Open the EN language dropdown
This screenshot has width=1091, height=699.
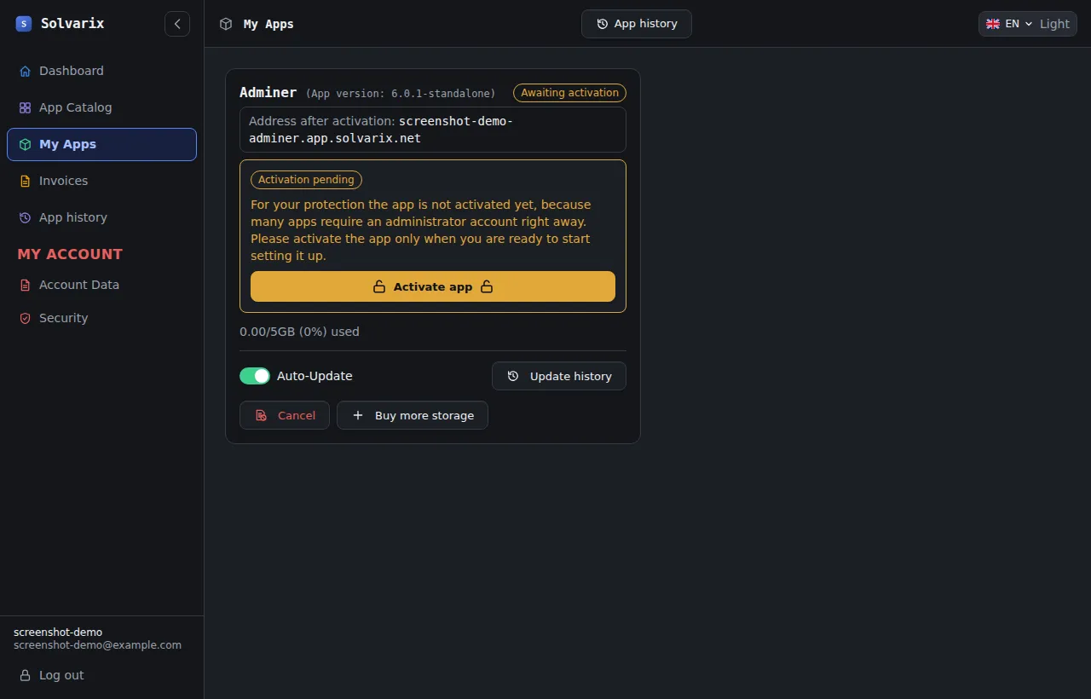pos(1009,24)
